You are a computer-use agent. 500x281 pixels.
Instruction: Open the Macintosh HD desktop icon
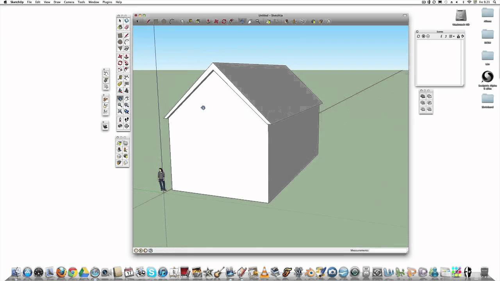[461, 17]
